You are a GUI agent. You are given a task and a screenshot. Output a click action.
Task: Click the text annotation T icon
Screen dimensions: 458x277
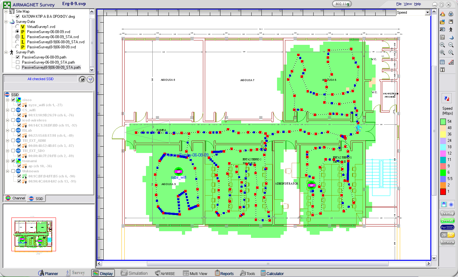click(x=442, y=70)
